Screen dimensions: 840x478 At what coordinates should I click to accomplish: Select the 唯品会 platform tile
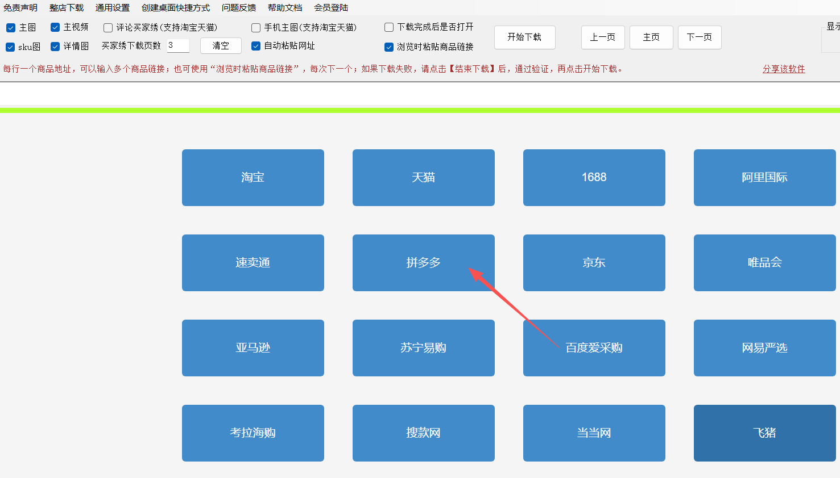[x=765, y=263]
